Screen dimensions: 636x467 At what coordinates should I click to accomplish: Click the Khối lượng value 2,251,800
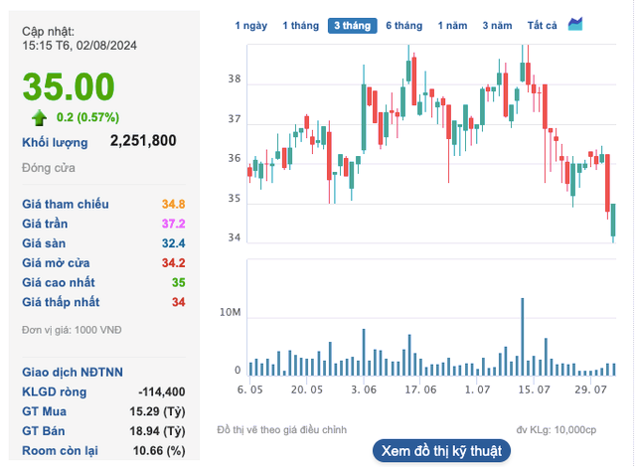pos(143,141)
